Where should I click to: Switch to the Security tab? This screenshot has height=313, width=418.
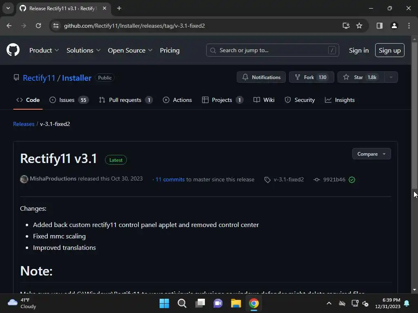click(300, 100)
